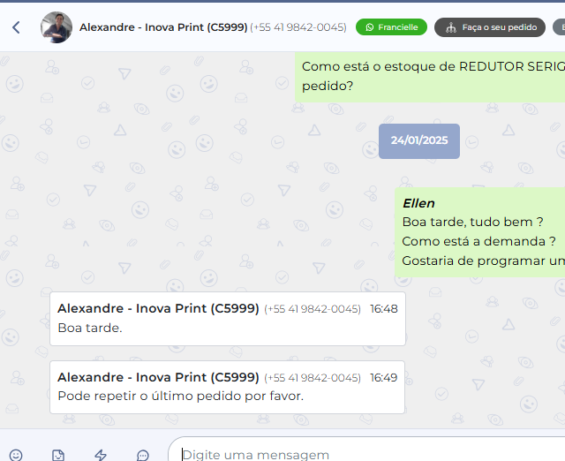
Task: Open the emoji picker
Action: pos(16,455)
